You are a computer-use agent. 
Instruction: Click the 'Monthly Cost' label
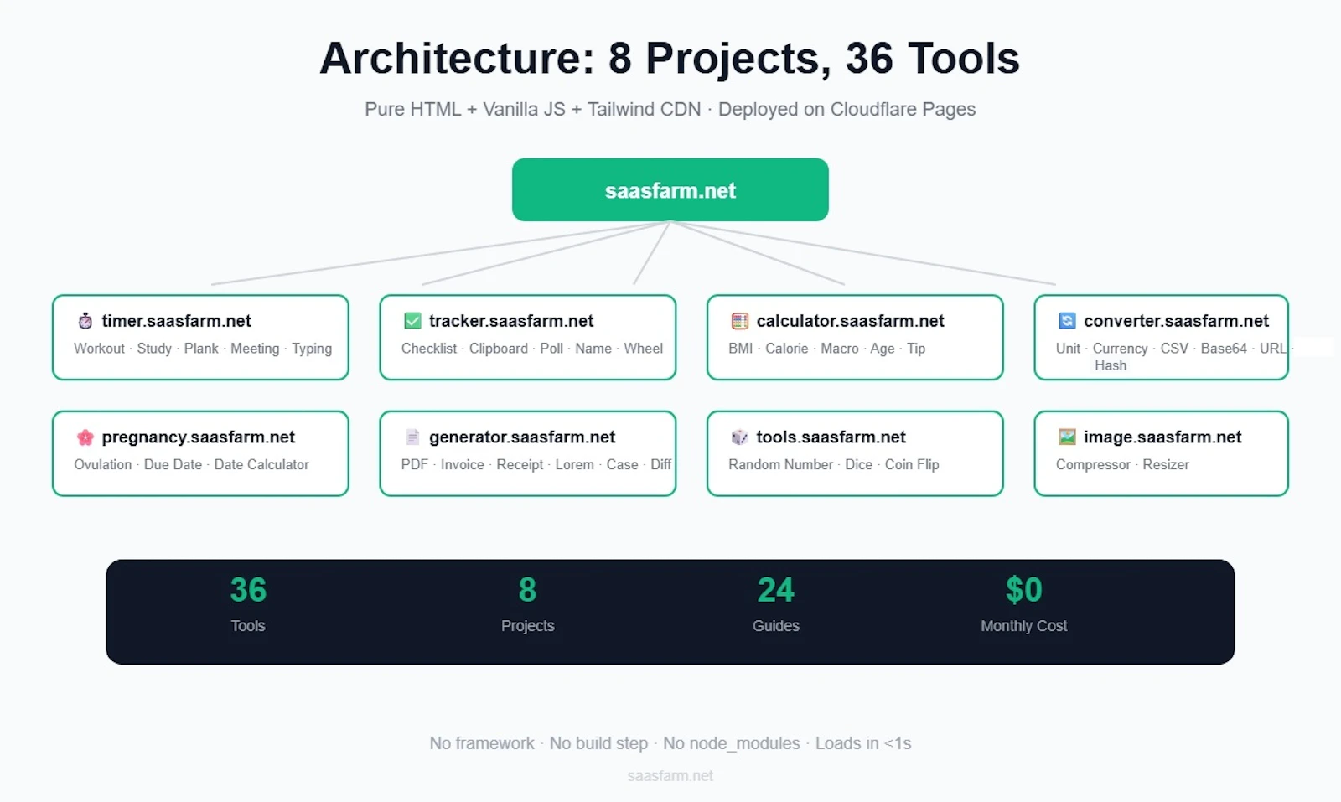pyautogui.click(x=1024, y=626)
